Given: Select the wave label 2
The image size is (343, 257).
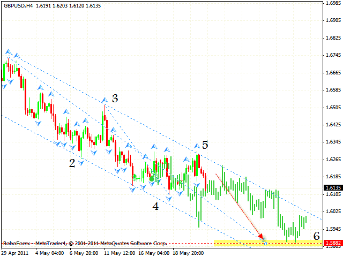Looking at the screenshot, I should pyautogui.click(x=72, y=163).
